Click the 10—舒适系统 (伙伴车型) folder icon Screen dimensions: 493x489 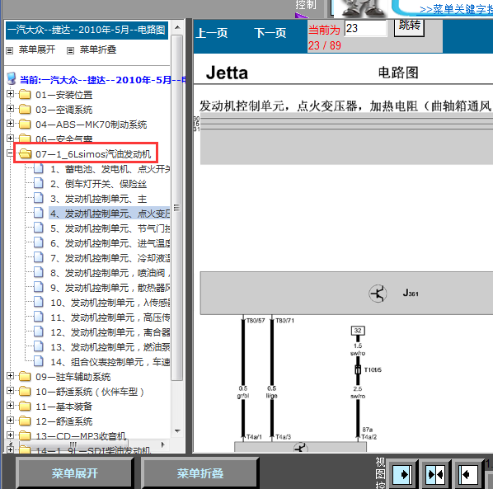(x=25, y=391)
